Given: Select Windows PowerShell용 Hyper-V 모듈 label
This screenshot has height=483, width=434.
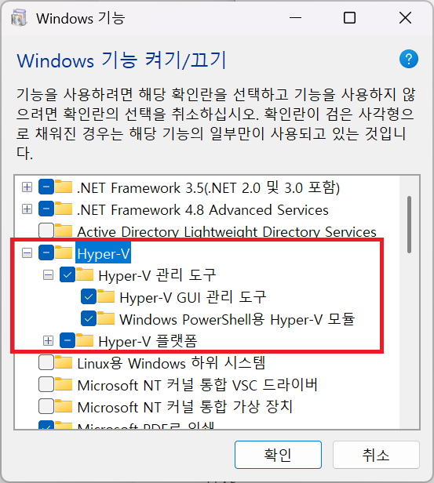Looking at the screenshot, I should 237,319.
